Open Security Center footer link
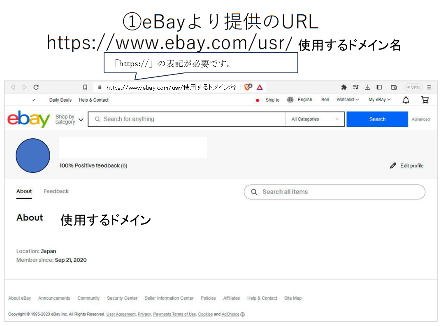The width and height of the screenshot is (441, 326). pos(122,298)
